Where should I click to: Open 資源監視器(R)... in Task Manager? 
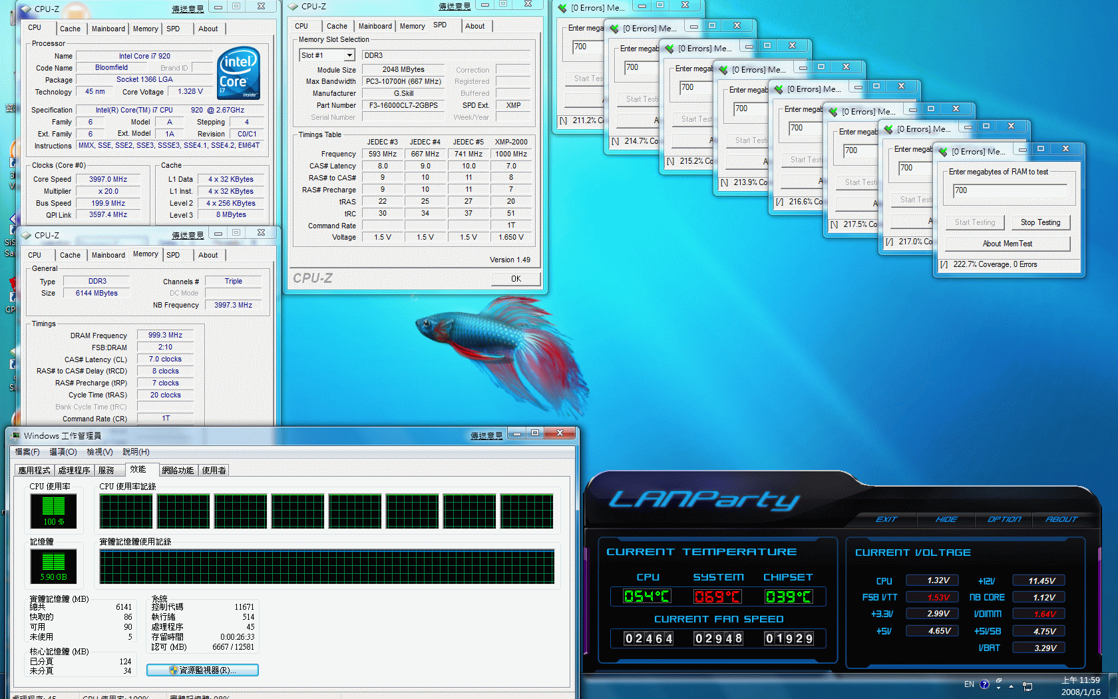coord(202,670)
